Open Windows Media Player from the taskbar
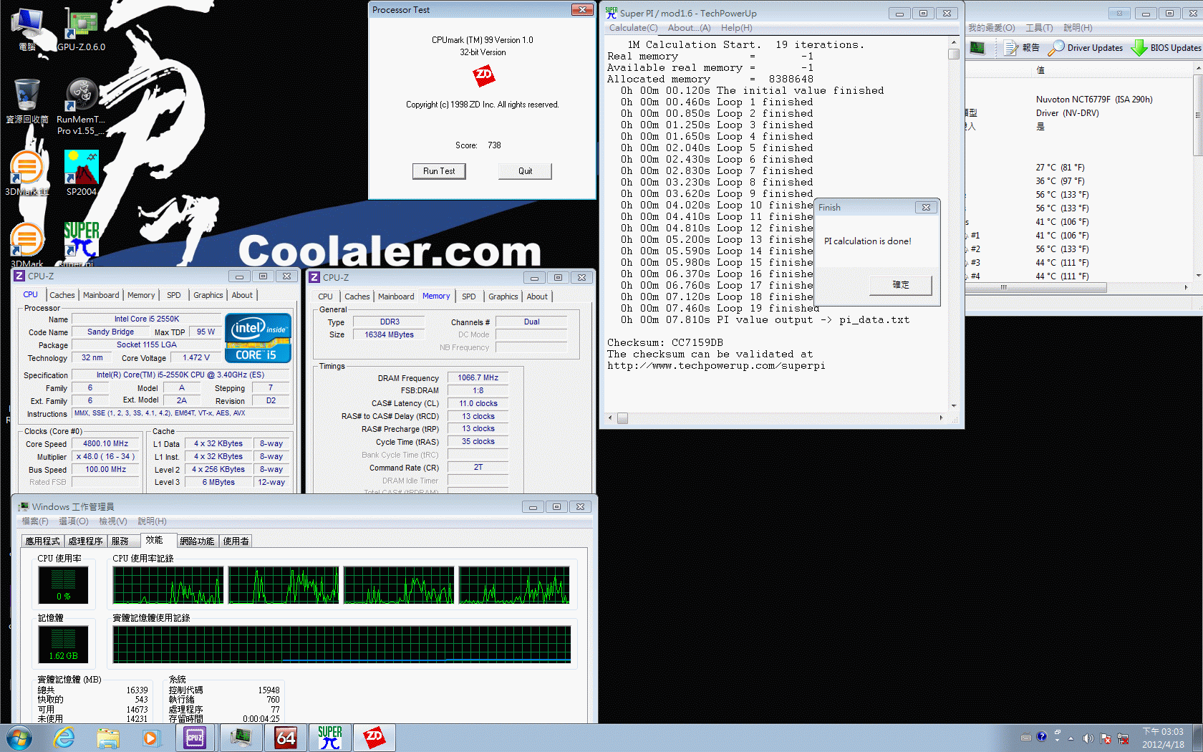Image resolution: width=1203 pixels, height=752 pixels. tap(150, 738)
